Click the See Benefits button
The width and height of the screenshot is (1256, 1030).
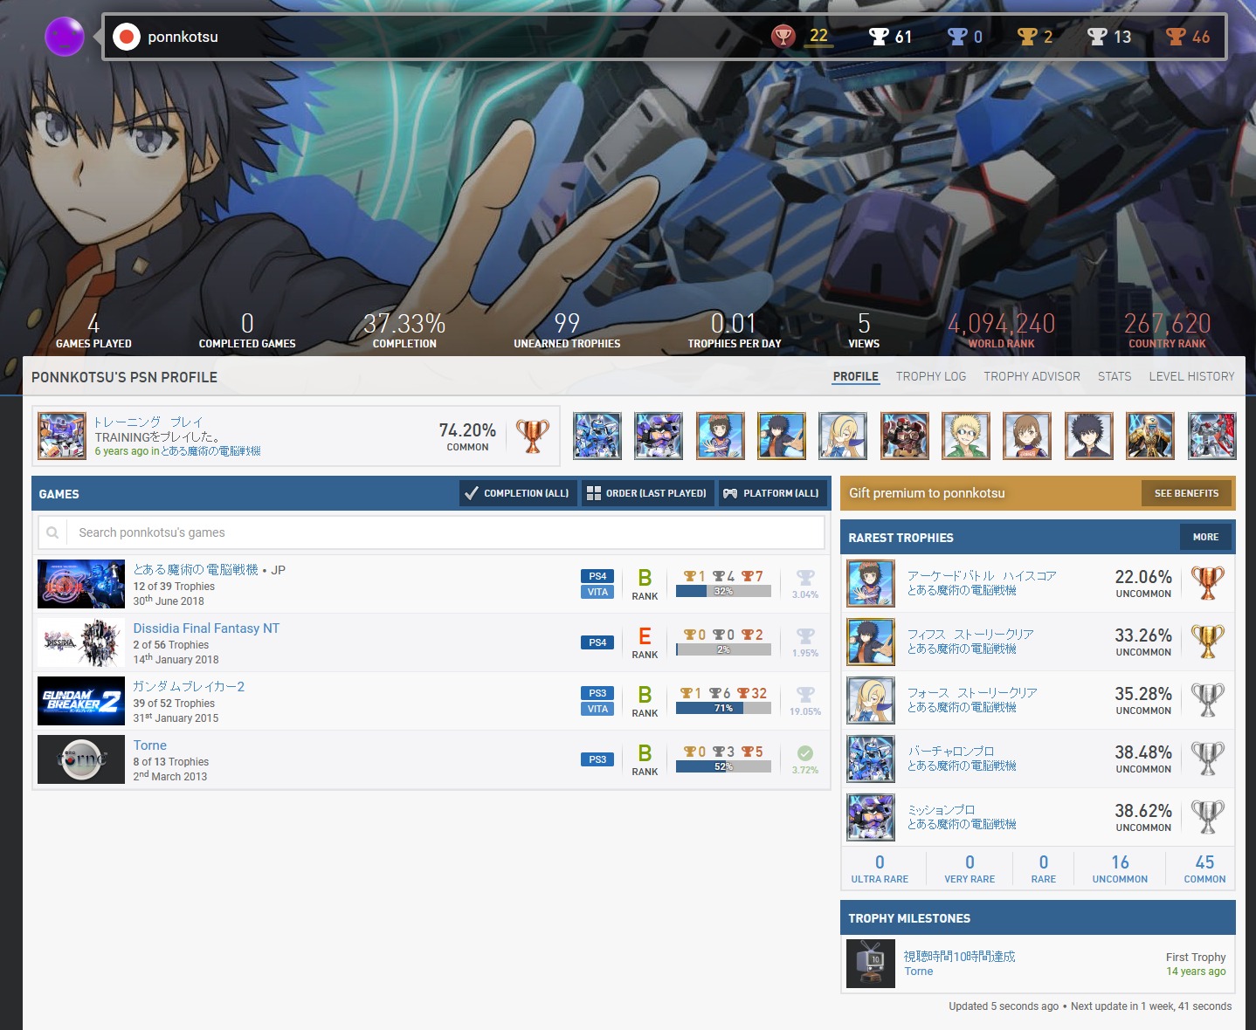click(1186, 493)
